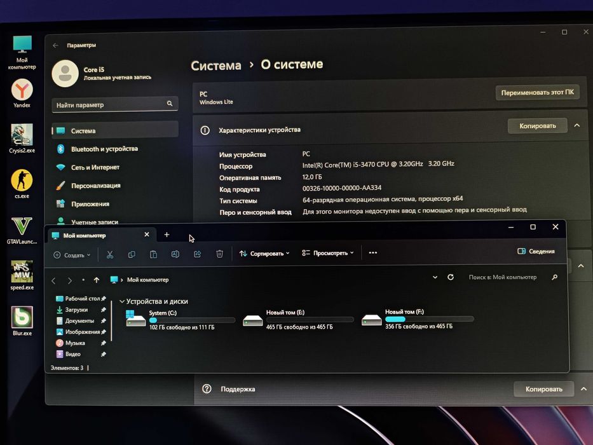Screen dimensions: 593x445
Task: Click the Система breadcrumb link
Action: [216, 65]
